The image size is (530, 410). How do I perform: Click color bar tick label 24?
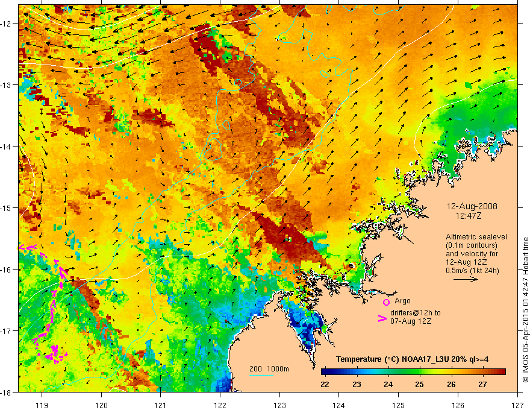[388, 384]
